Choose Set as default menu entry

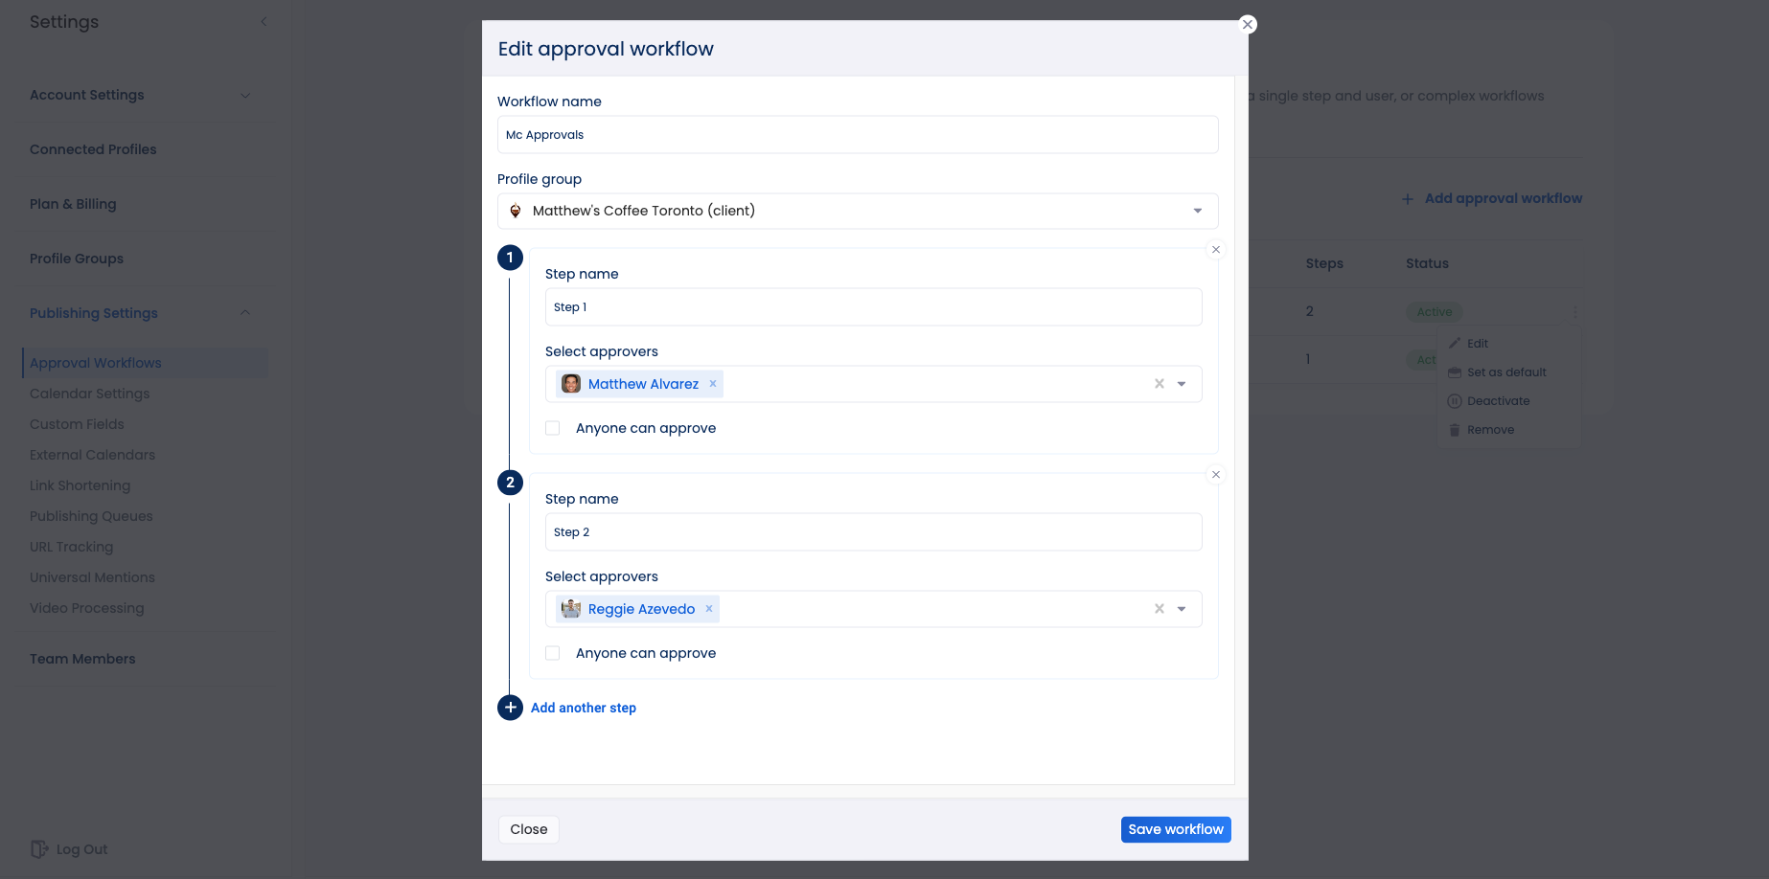[1506, 372]
